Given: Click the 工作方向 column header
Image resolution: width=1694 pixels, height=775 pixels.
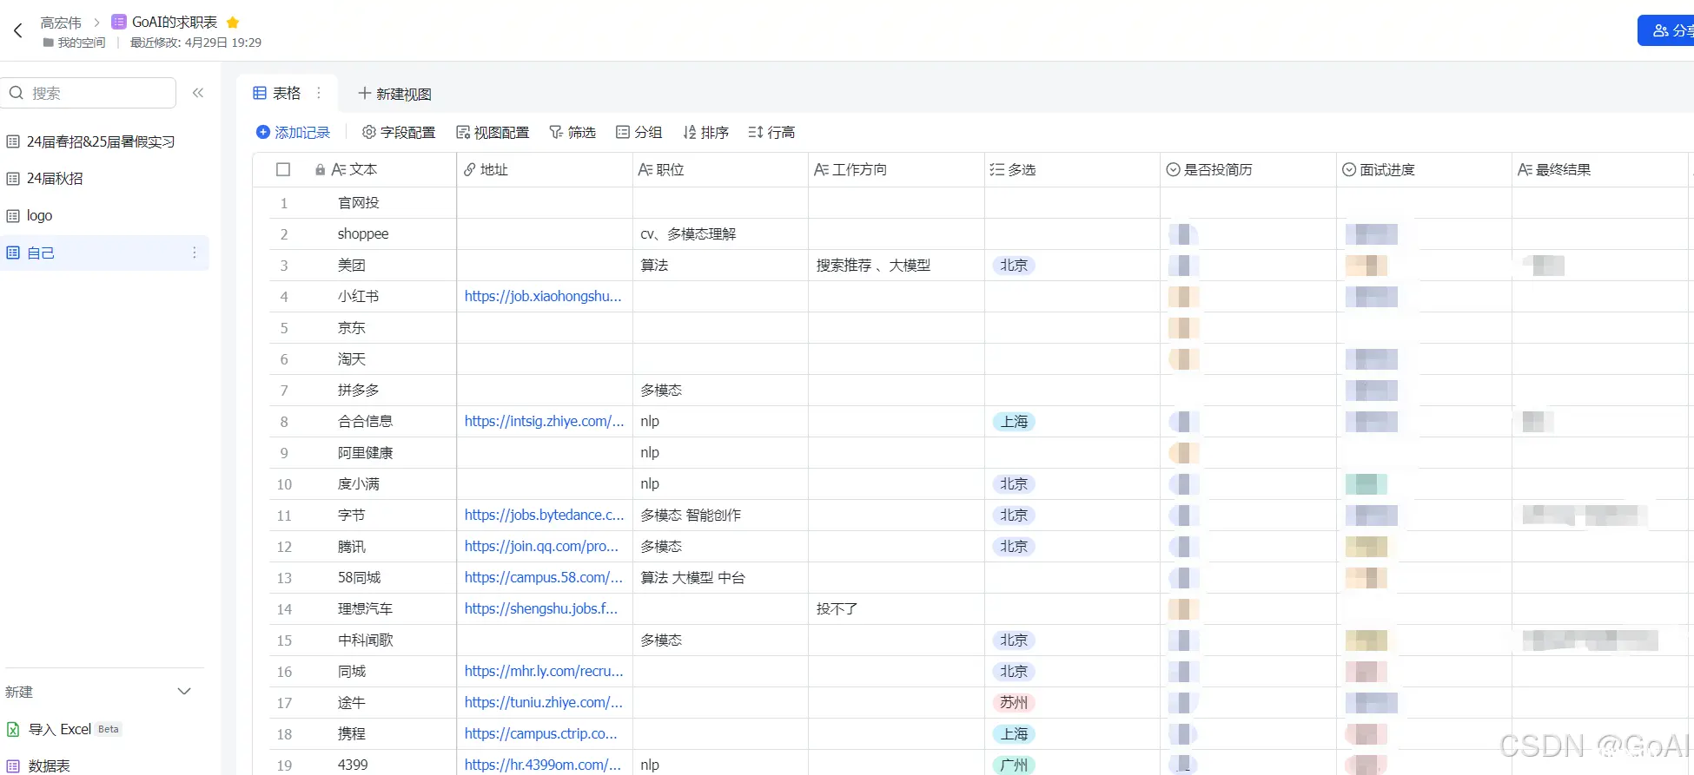Looking at the screenshot, I should [897, 169].
